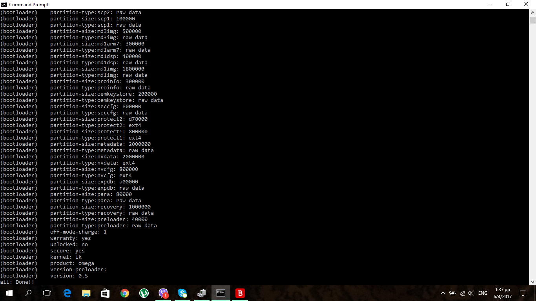Open the Windows Store taskbar icon
Viewport: 536px width, 301px height.
(x=106, y=293)
